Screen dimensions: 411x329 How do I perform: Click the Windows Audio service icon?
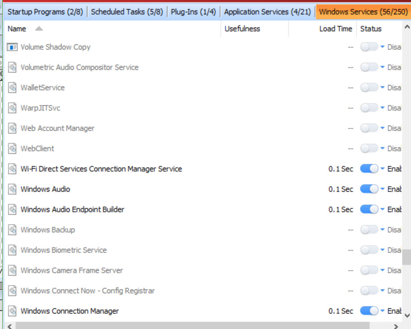tap(12, 189)
